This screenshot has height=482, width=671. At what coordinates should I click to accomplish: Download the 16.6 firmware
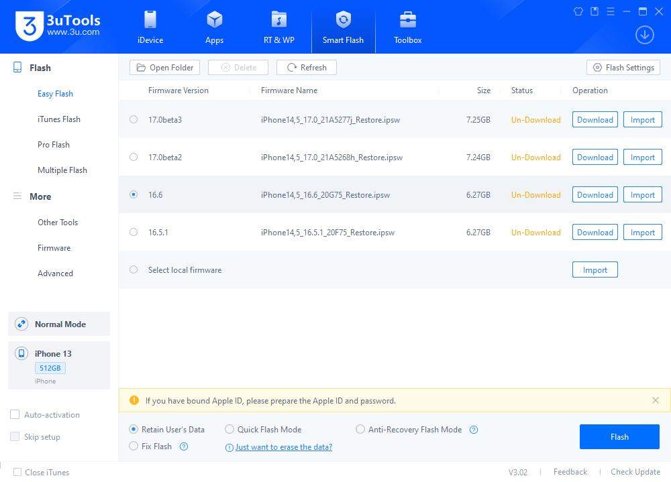[x=595, y=195]
